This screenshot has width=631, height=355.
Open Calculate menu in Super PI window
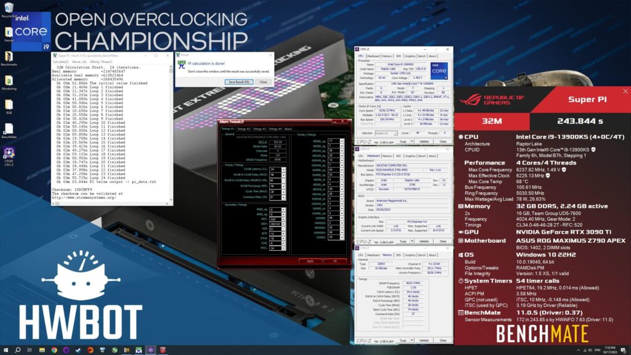point(60,62)
